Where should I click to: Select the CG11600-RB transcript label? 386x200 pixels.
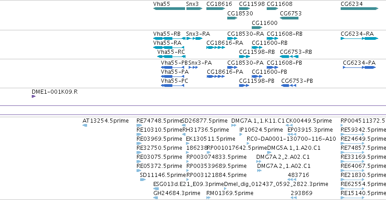point(269,43)
